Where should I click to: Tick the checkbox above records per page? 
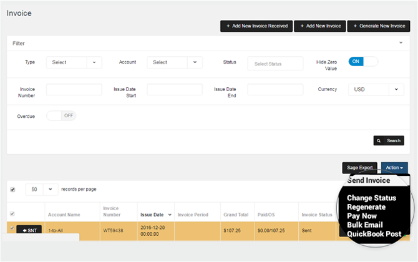tap(12, 189)
